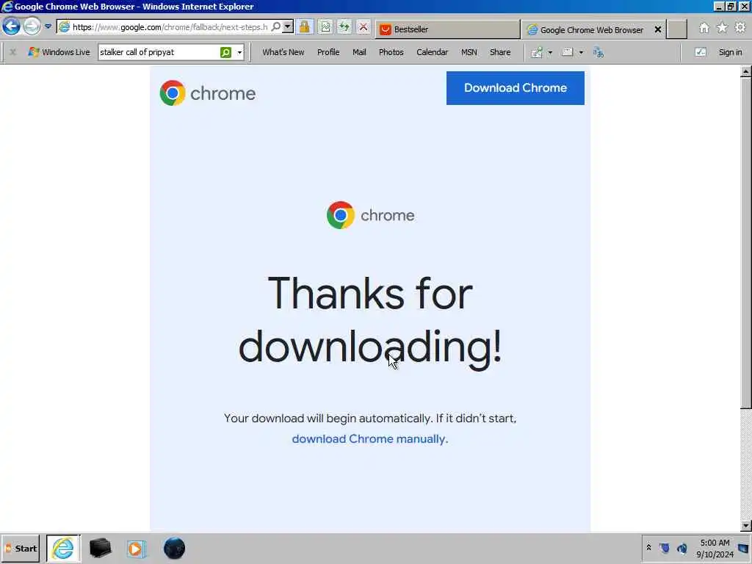The height and width of the screenshot is (564, 752).
Task: Open the Start menu
Action: (x=21, y=549)
